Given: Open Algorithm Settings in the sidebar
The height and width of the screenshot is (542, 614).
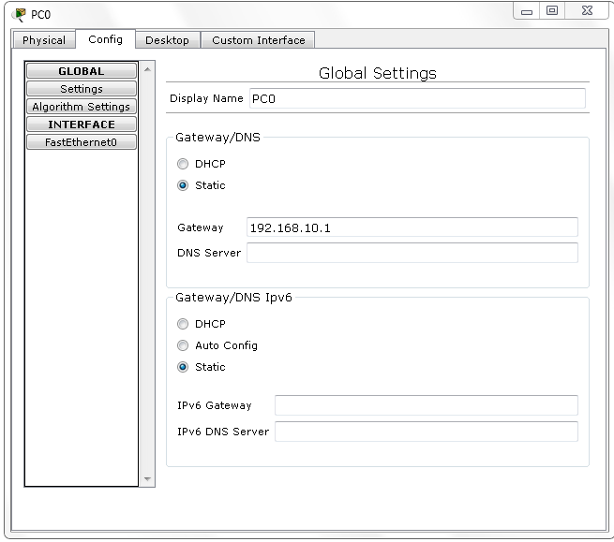Looking at the screenshot, I should 82,107.
